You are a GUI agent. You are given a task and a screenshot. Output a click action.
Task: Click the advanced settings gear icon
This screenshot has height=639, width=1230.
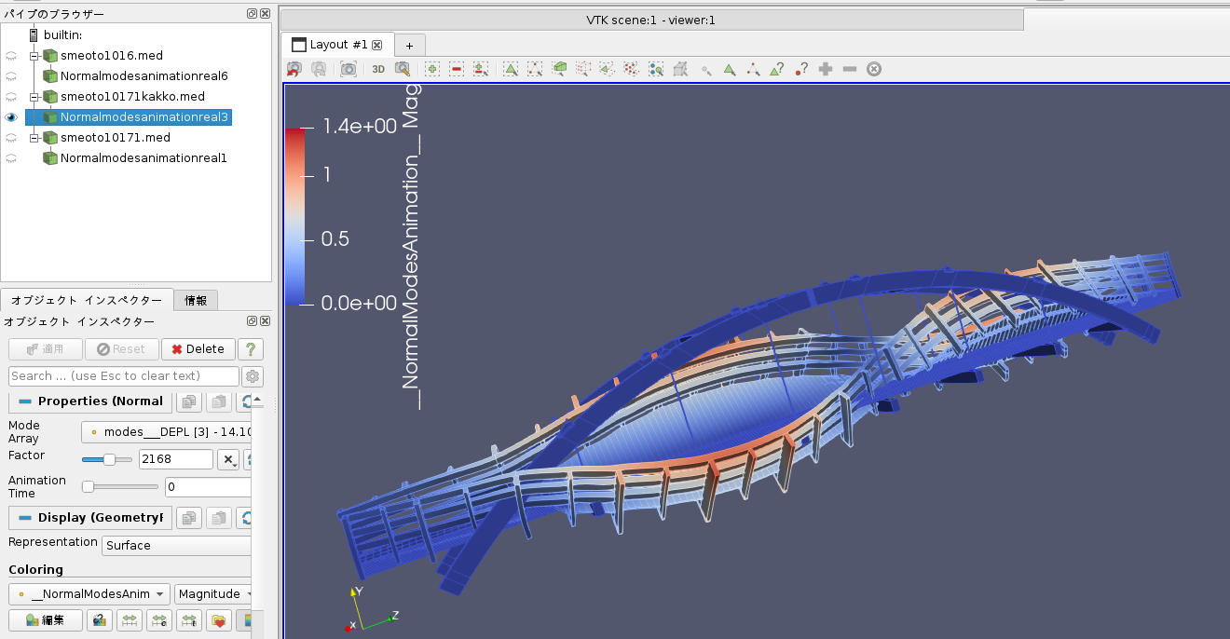point(252,376)
